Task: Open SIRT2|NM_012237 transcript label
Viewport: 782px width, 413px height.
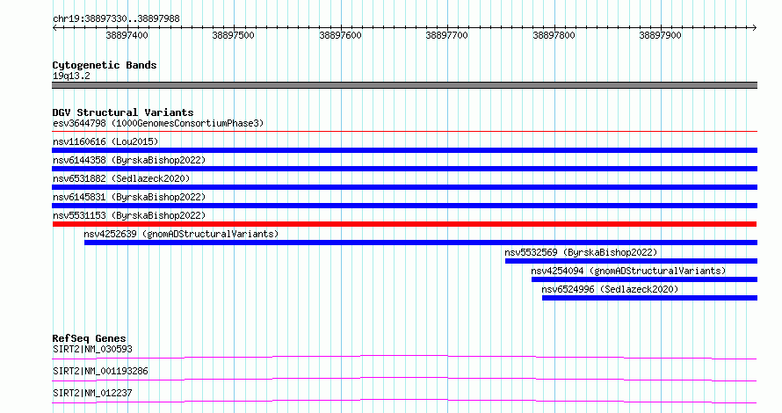Action: (x=92, y=393)
